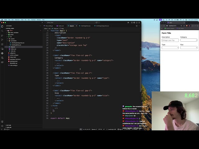199x149 pixels.
Task: Open the Extensions view icon
Action: click(x=2, y=44)
